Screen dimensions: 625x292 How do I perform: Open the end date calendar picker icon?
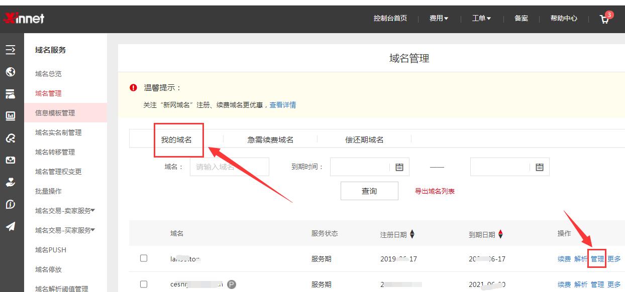[540, 167]
